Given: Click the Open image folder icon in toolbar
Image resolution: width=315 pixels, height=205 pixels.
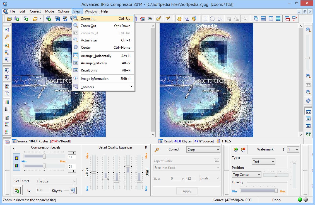Looking at the screenshot, I should pos(9,19).
